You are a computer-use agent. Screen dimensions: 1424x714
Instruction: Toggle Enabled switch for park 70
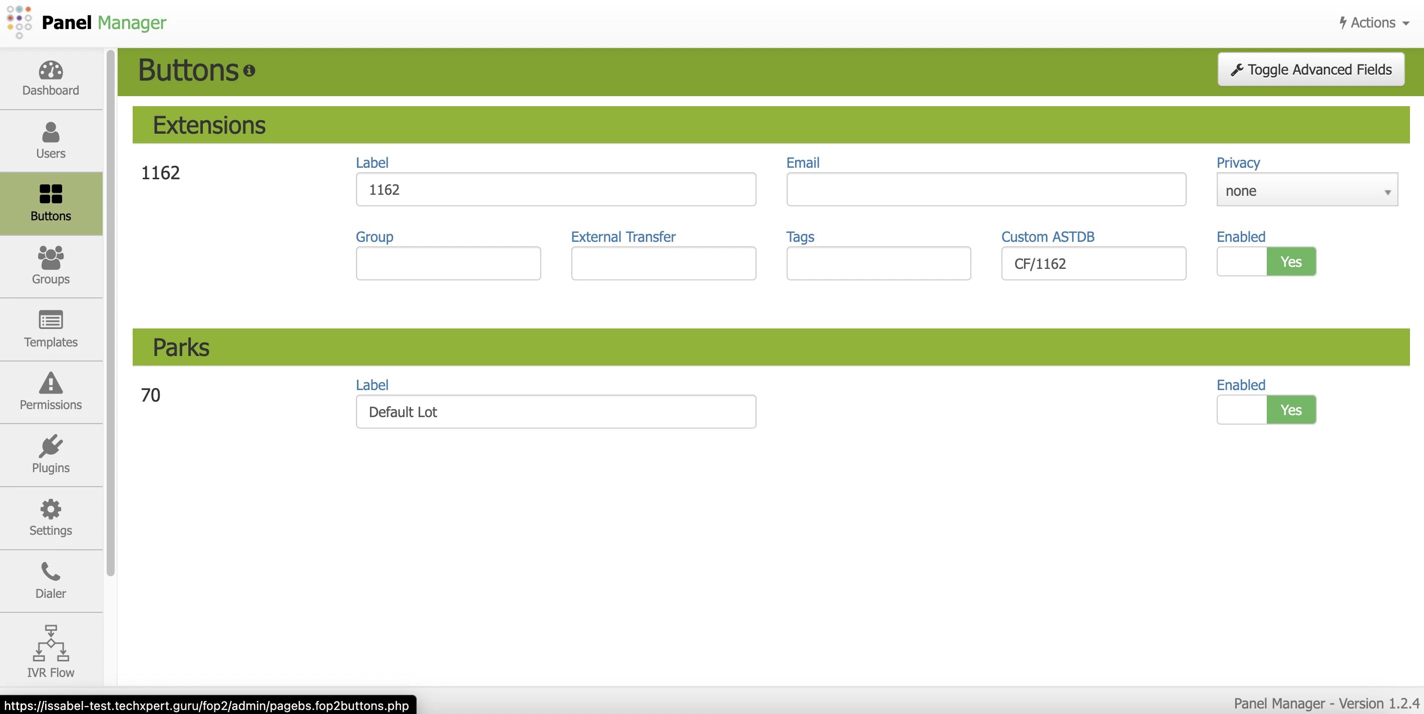[x=1266, y=410]
